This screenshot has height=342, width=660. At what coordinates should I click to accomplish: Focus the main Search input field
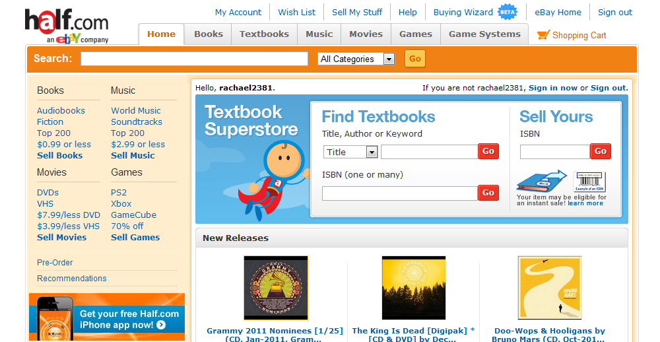click(x=195, y=59)
